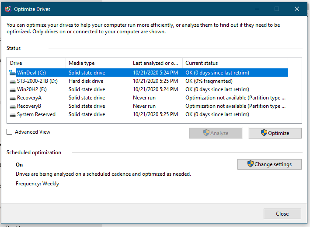Minimize the Optimize Drives window
This screenshot has height=227, width=310.
coord(257,9)
